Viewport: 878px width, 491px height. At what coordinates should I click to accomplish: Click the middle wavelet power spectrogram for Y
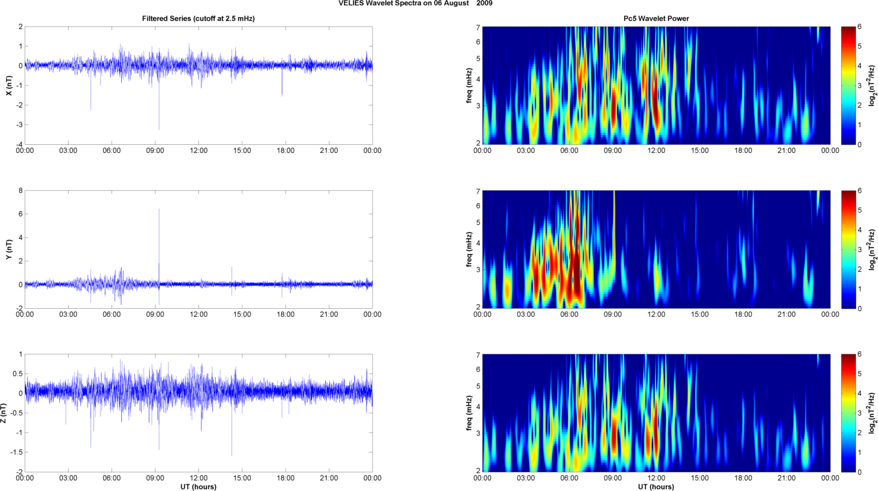click(x=656, y=249)
